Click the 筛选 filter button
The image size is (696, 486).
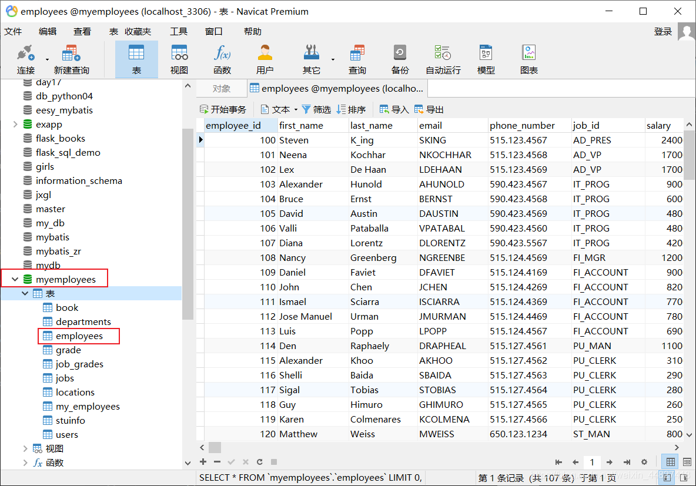pyautogui.click(x=316, y=109)
